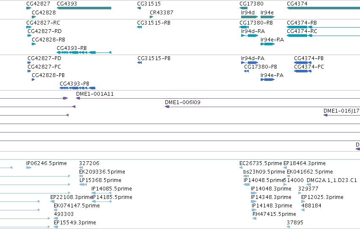Click the 488184 EST label
The width and height of the screenshot is (360, 229).
[311, 206]
